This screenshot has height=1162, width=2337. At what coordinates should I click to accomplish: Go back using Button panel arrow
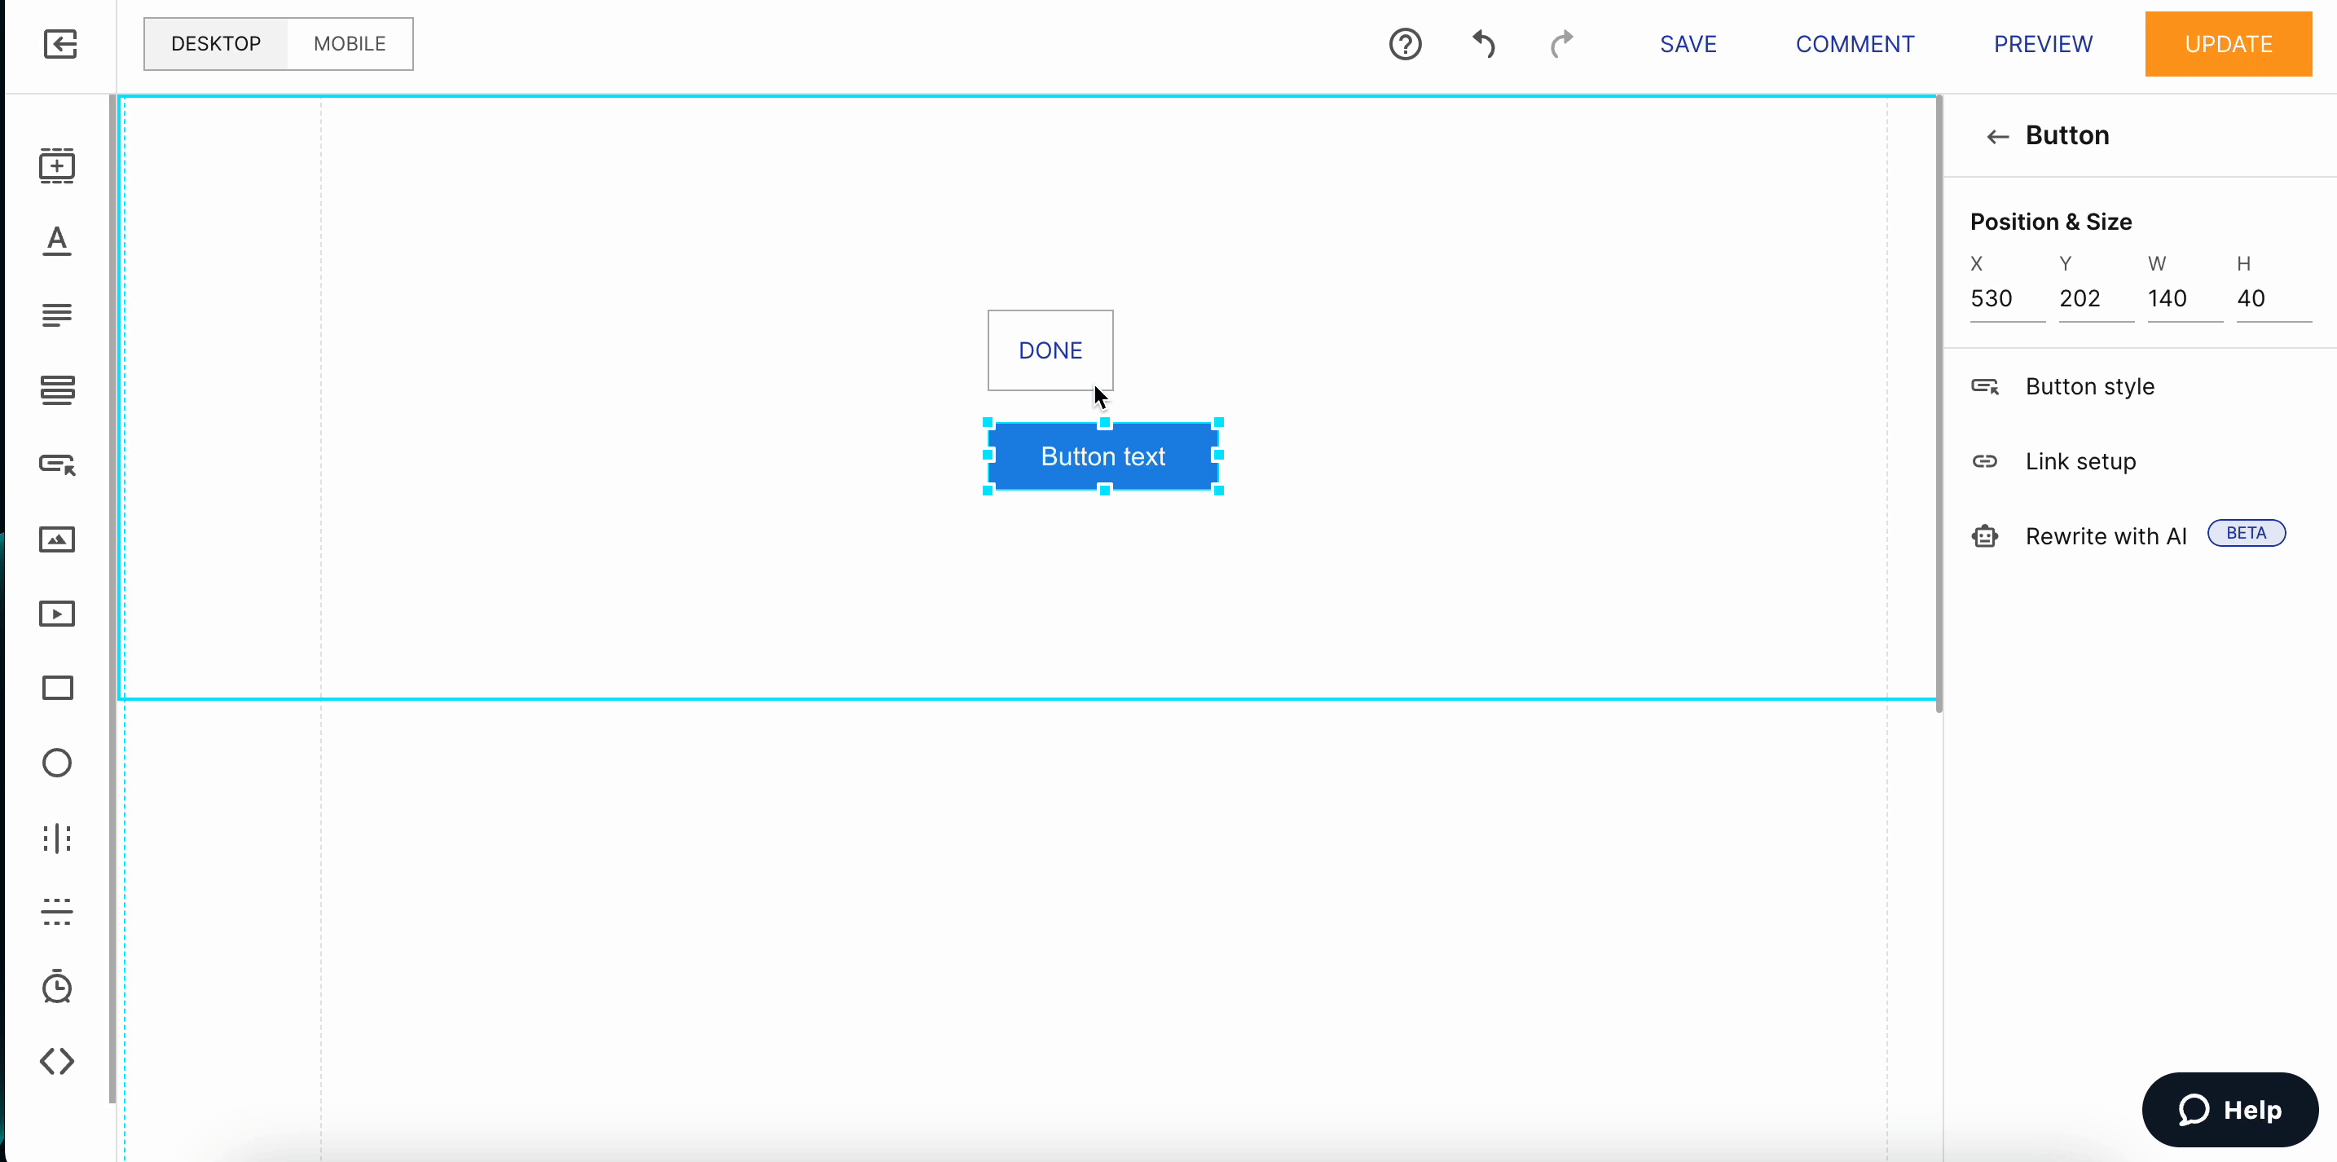1996,136
